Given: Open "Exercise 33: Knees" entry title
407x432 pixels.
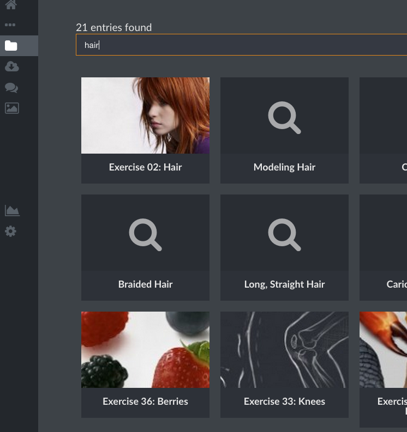Looking at the screenshot, I should [284, 401].
